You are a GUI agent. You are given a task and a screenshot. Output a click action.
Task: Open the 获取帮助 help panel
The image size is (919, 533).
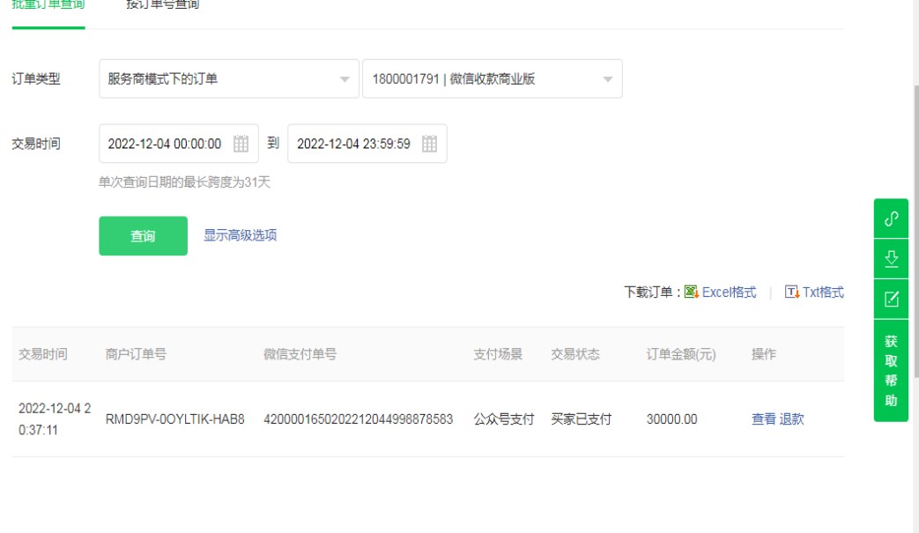(891, 370)
